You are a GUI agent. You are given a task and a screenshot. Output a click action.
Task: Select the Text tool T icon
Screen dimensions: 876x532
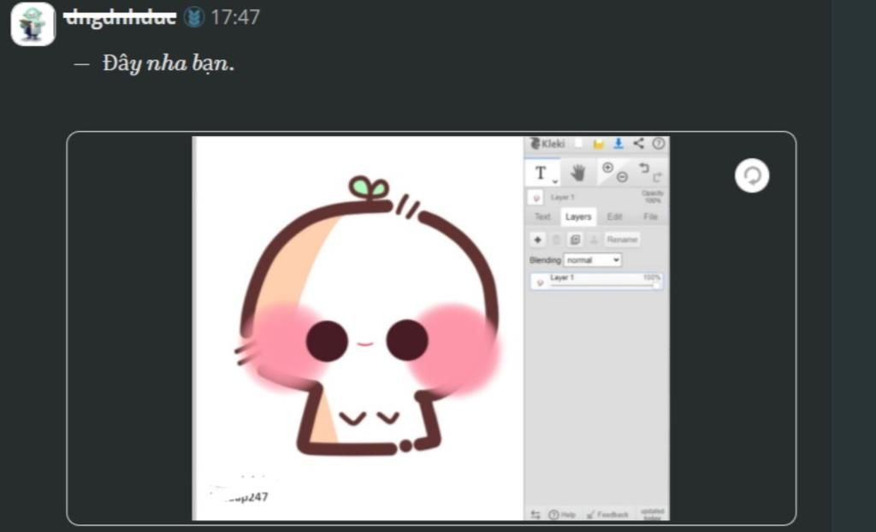[x=541, y=174]
